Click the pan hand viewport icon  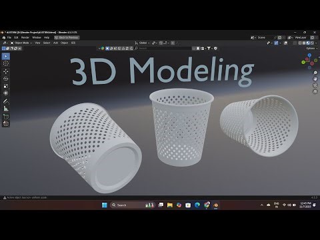(x=315, y=79)
